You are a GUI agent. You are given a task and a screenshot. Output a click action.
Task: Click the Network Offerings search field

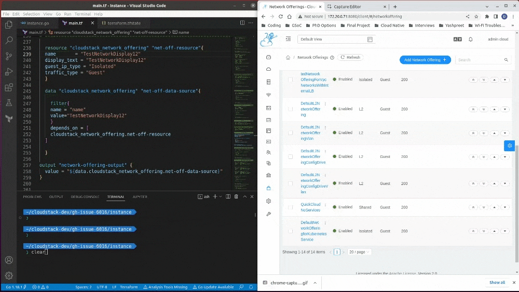coord(483,60)
